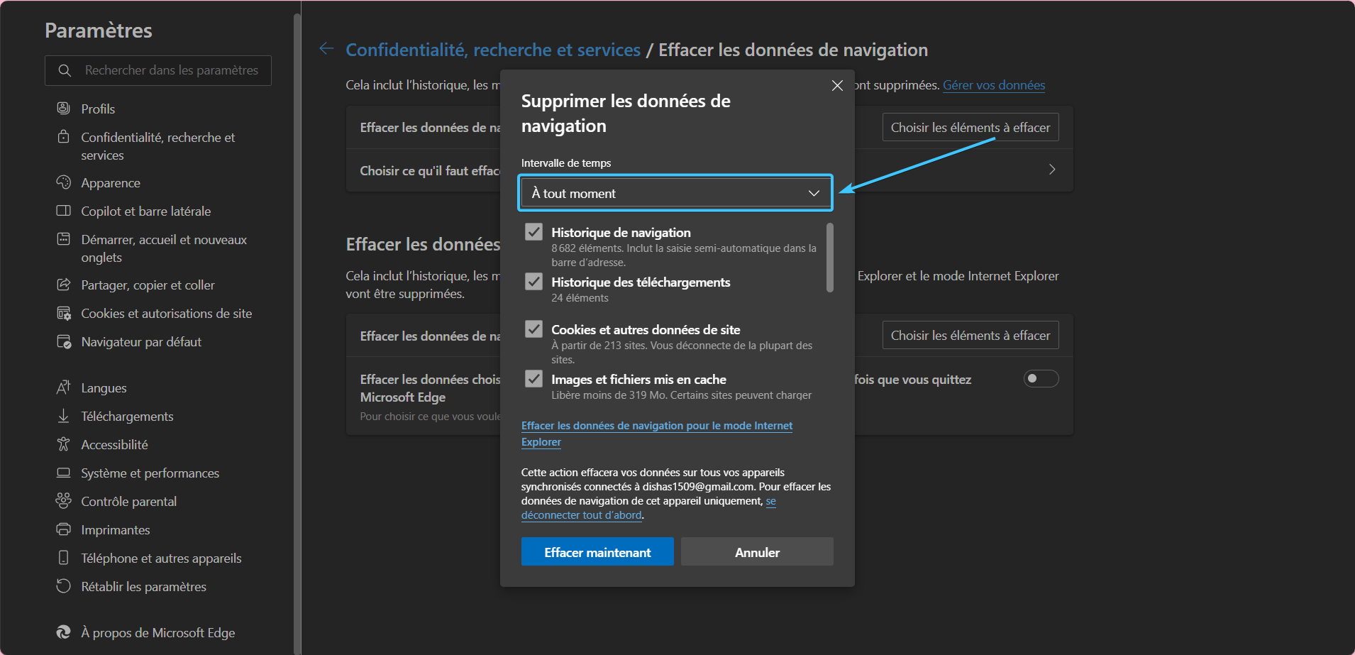
Task: Uncheck Historique des téléchargements
Action: pyautogui.click(x=533, y=282)
